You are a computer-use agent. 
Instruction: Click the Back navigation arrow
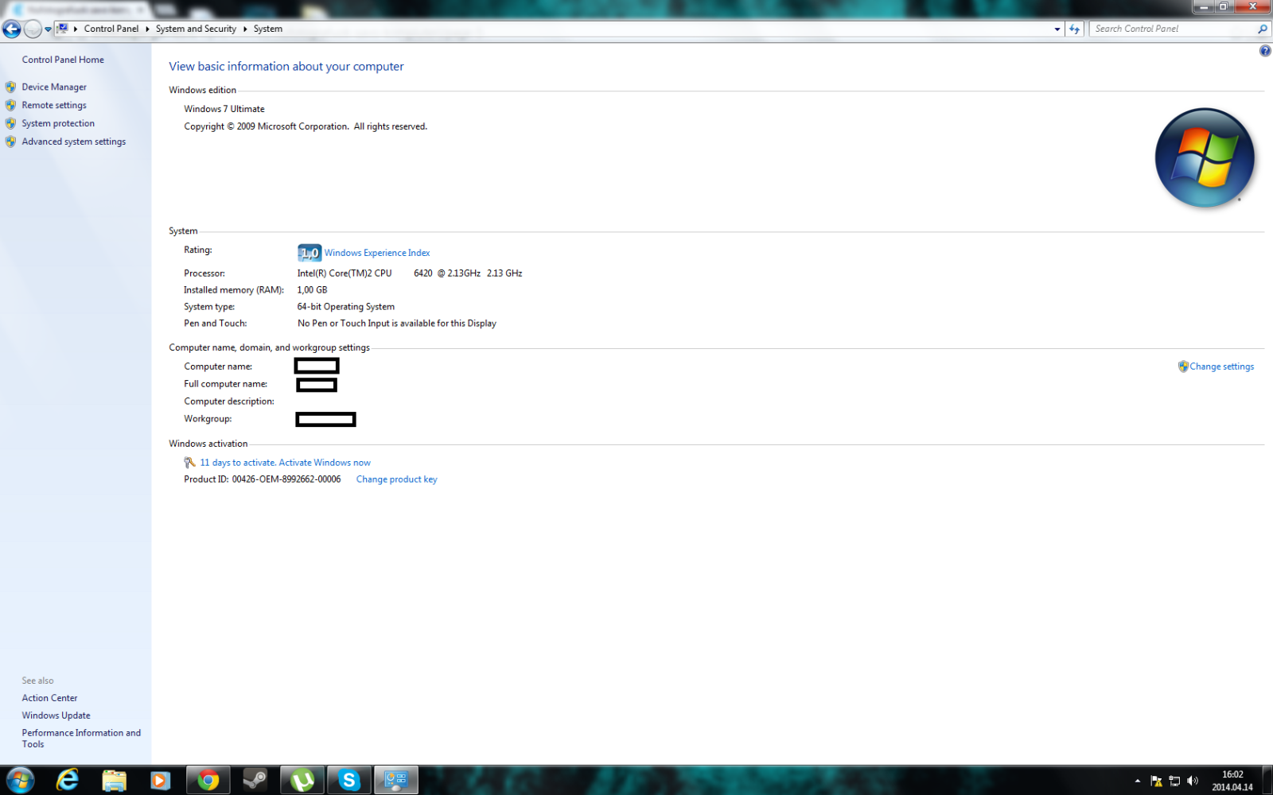12,29
